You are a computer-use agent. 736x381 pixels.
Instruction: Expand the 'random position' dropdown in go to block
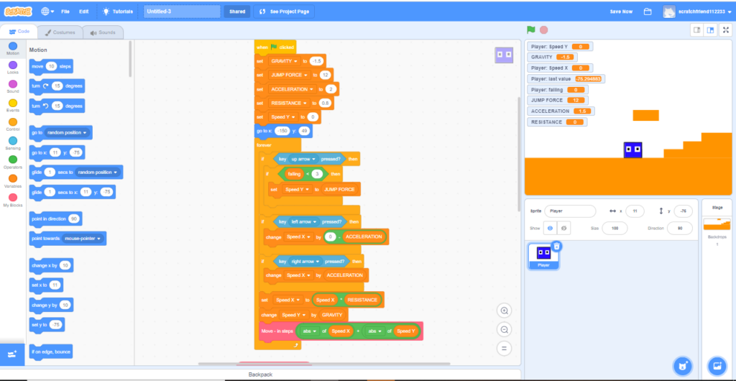67,133
